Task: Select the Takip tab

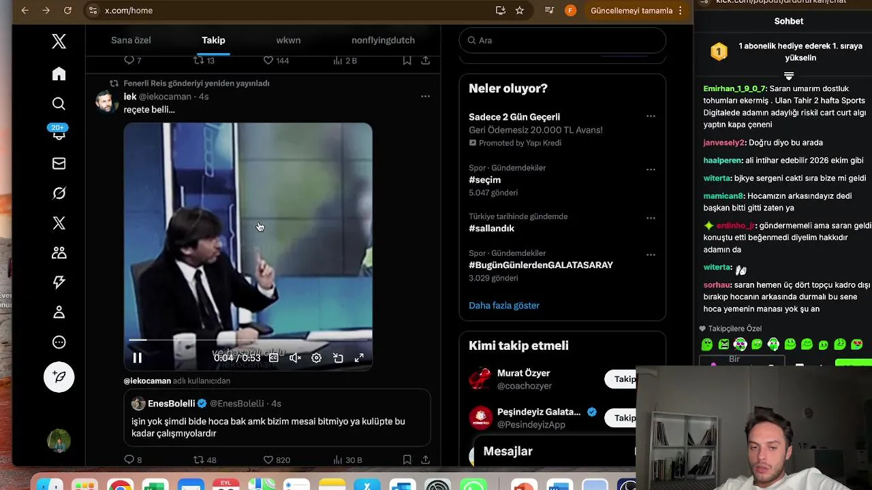Action: tap(213, 40)
